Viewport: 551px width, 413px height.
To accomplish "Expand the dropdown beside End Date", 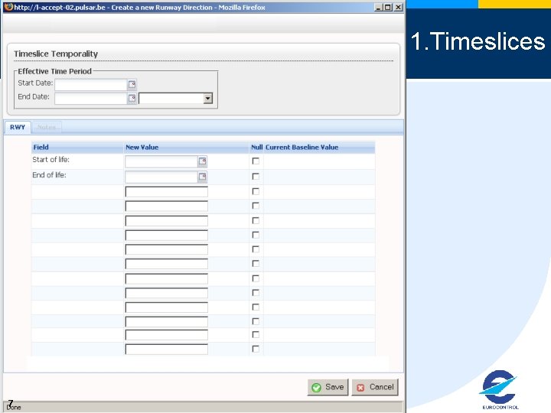I will 207,99.
